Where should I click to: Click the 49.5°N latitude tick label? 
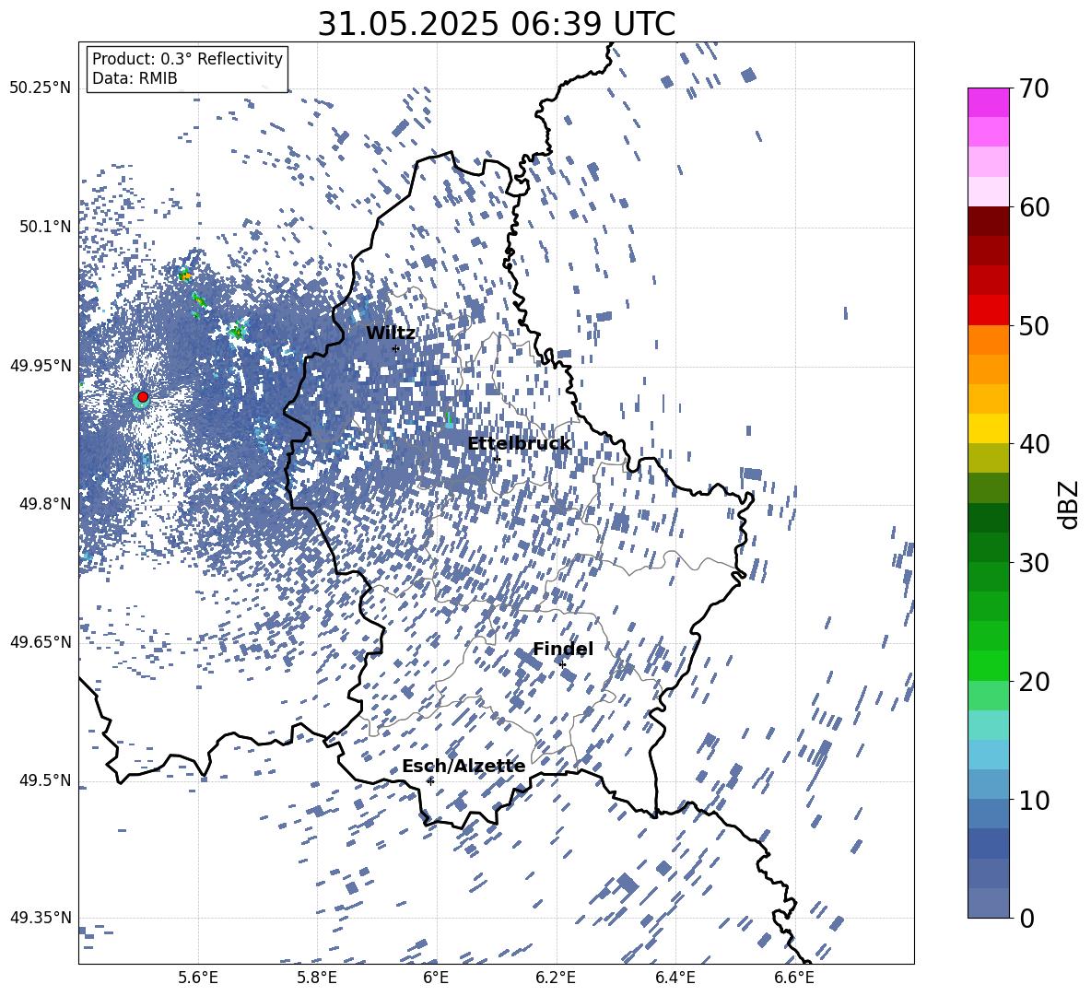pyautogui.click(x=45, y=780)
